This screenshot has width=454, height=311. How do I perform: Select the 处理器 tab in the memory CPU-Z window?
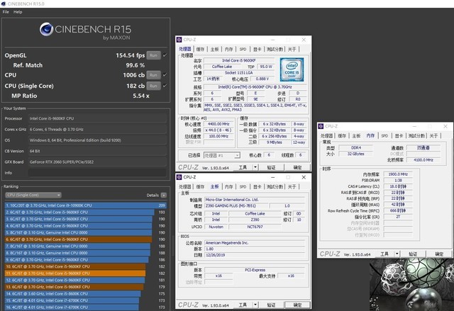[x=326, y=135]
